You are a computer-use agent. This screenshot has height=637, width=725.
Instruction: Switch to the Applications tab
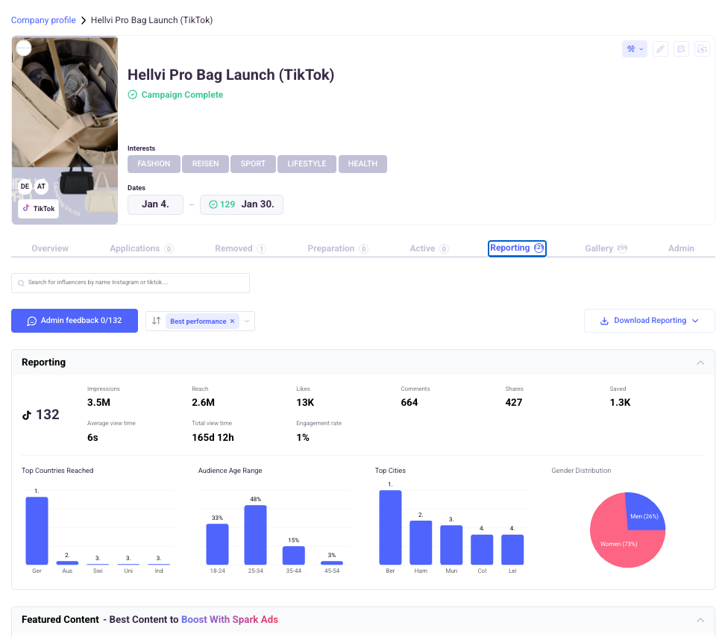coord(142,248)
